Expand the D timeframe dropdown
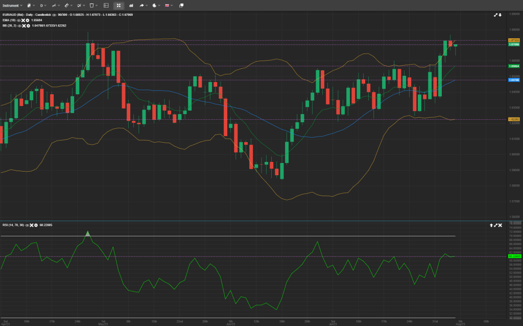 pos(43,5)
